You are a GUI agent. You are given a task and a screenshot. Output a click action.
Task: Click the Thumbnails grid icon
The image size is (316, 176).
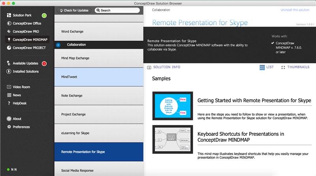[x=283, y=67]
